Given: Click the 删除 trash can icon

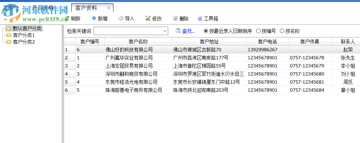Looking at the screenshot, I should pyautogui.click(x=175, y=19).
